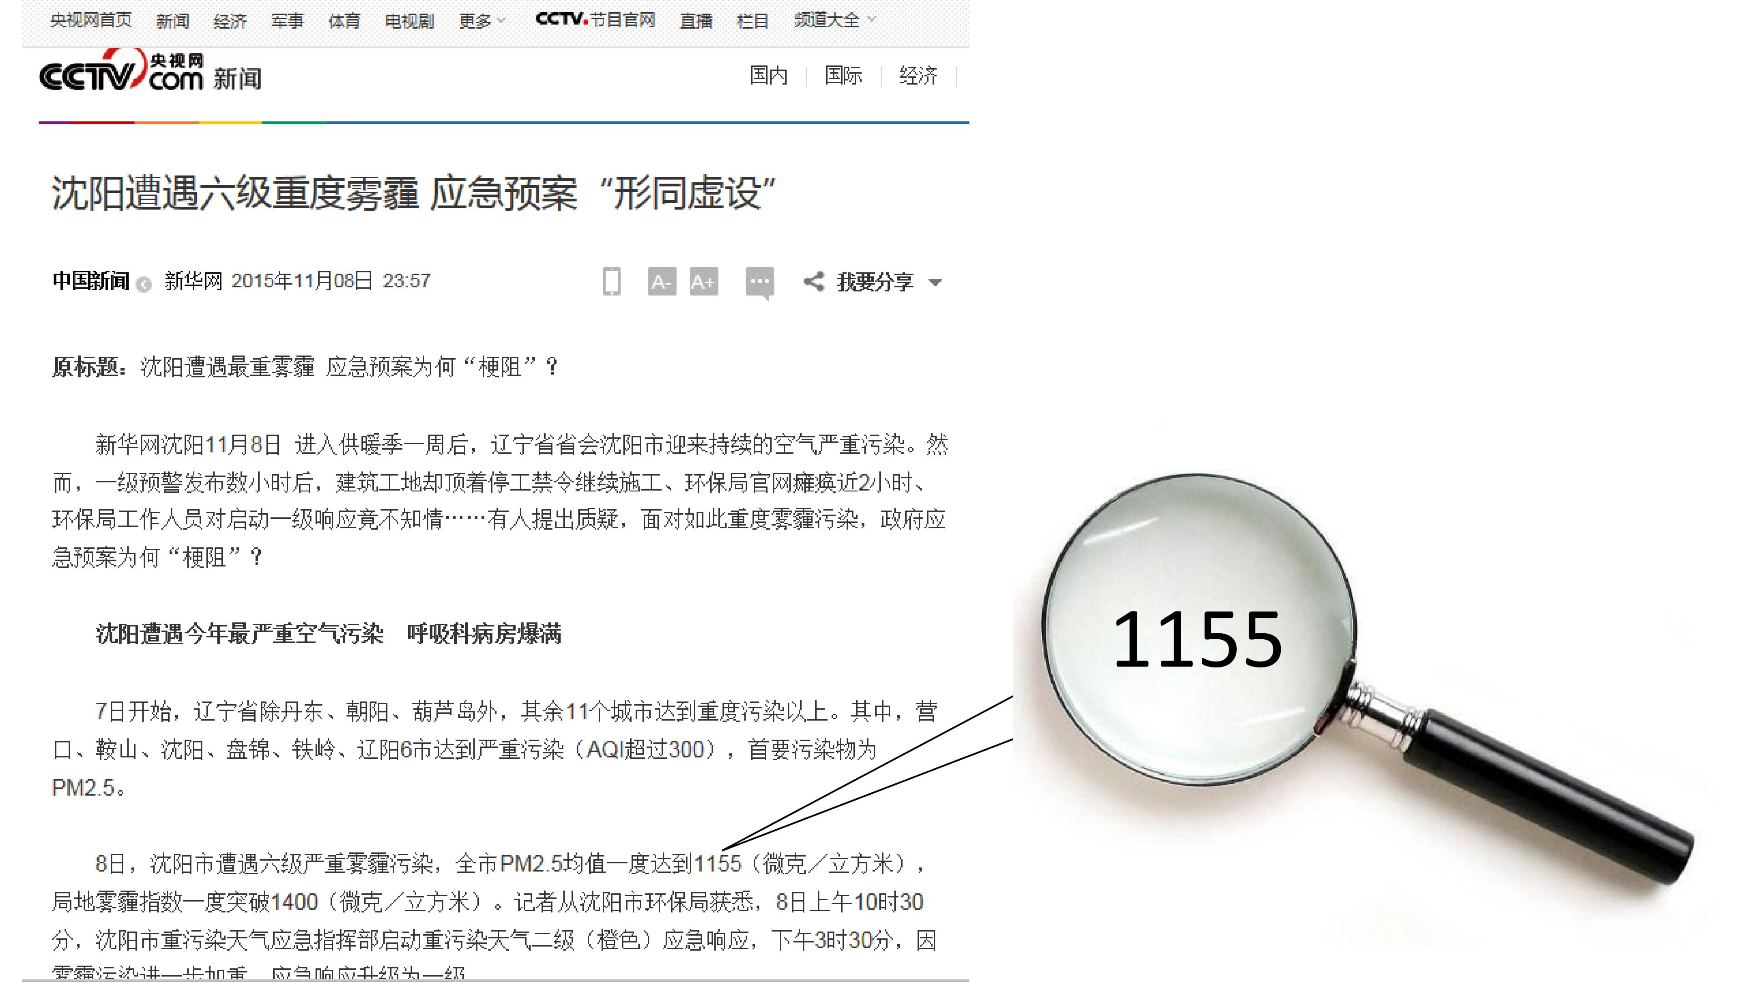Open comments via speech bubble icon
The image size is (1746, 982).
tap(760, 283)
